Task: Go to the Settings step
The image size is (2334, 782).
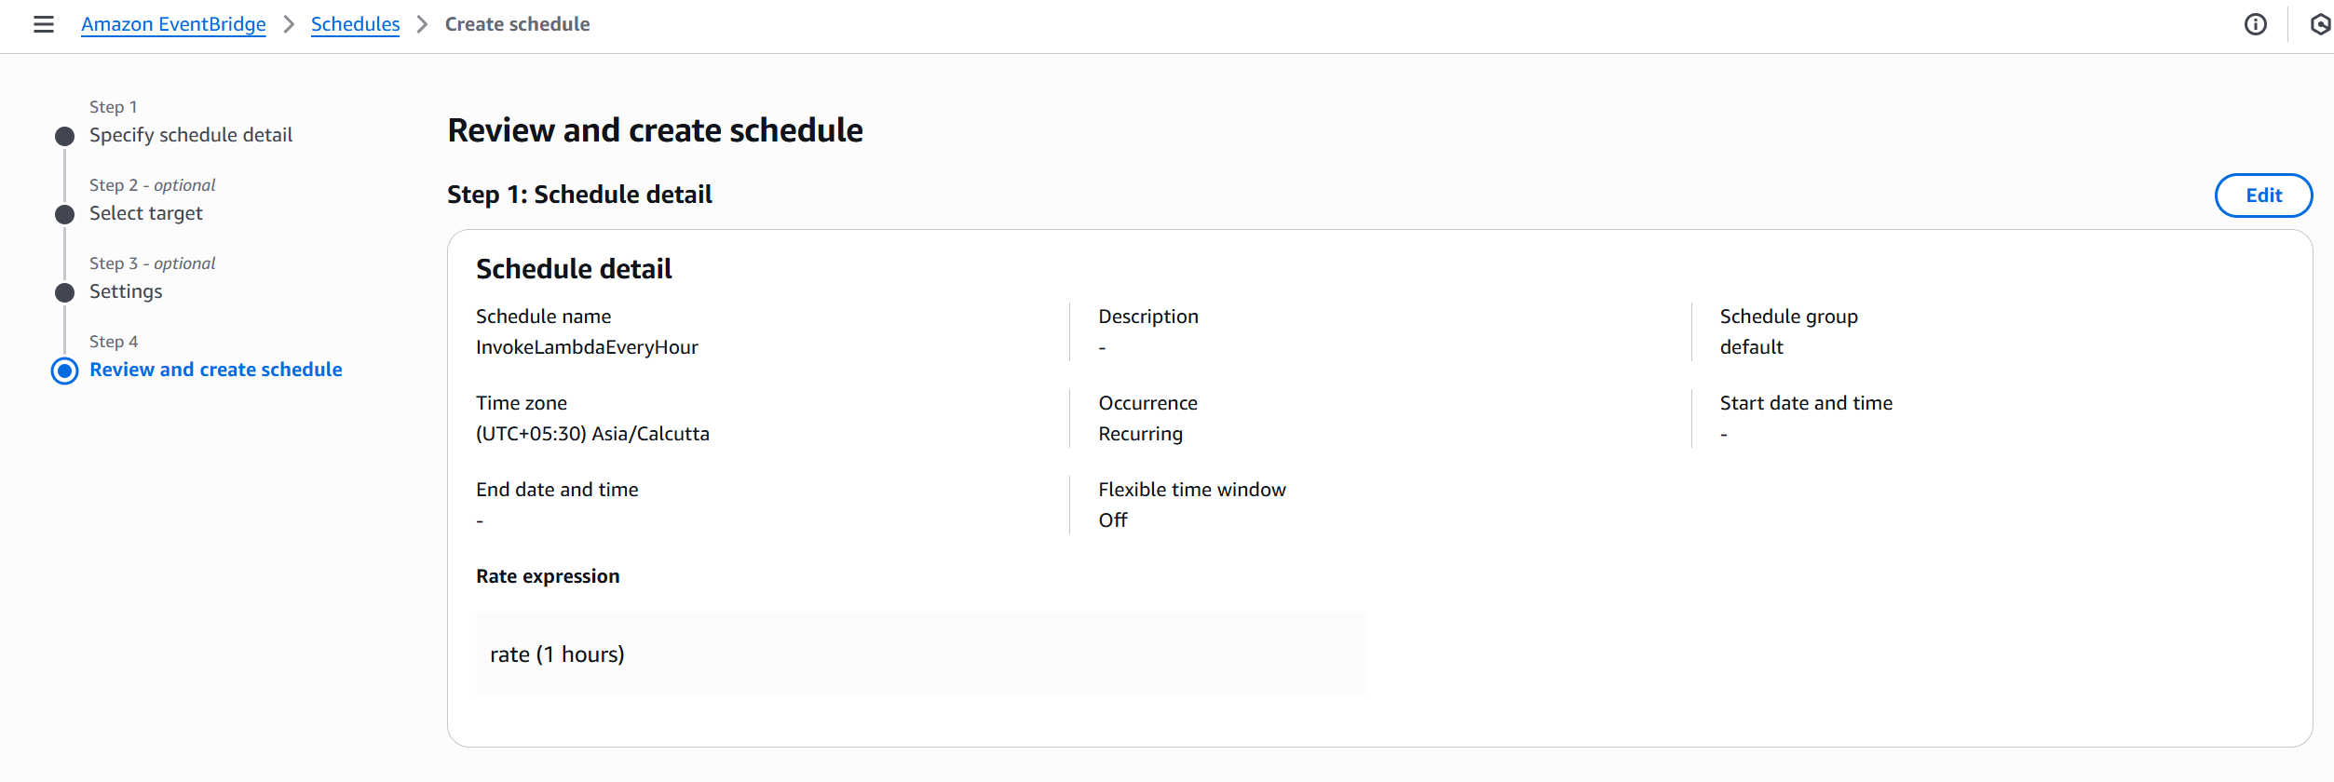Action: (x=126, y=291)
